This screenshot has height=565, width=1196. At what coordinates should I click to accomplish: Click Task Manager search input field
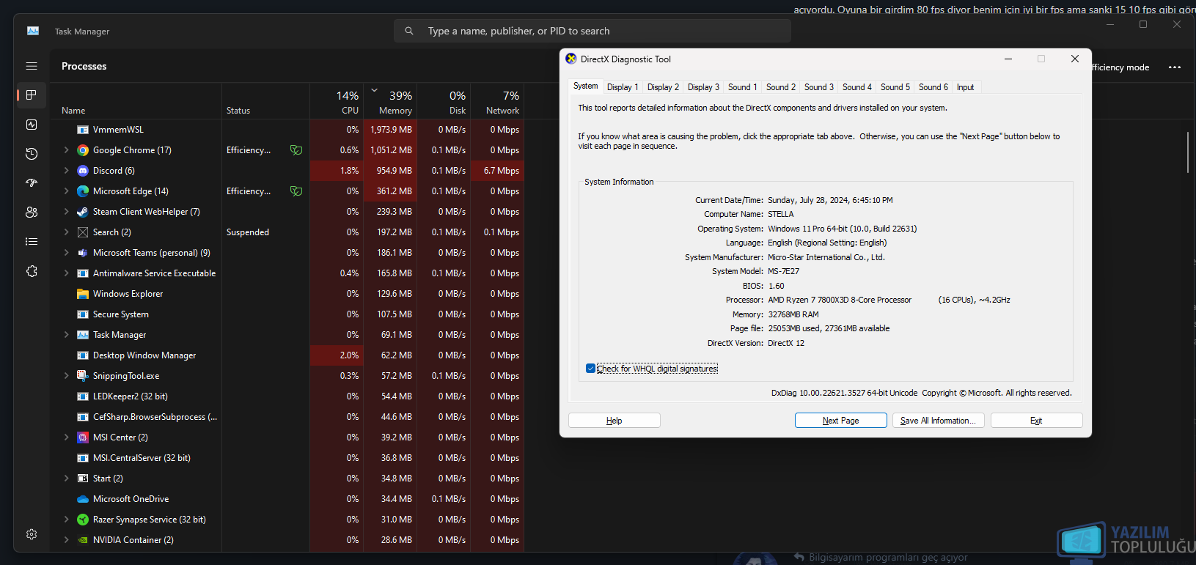click(593, 31)
